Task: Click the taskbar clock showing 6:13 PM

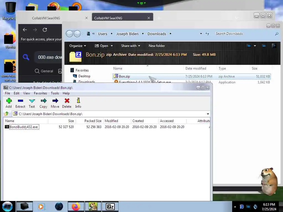Action: pyautogui.click(x=269, y=207)
